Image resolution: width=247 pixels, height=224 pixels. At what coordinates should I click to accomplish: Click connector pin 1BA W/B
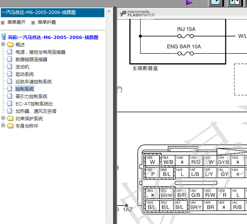click(168, 160)
